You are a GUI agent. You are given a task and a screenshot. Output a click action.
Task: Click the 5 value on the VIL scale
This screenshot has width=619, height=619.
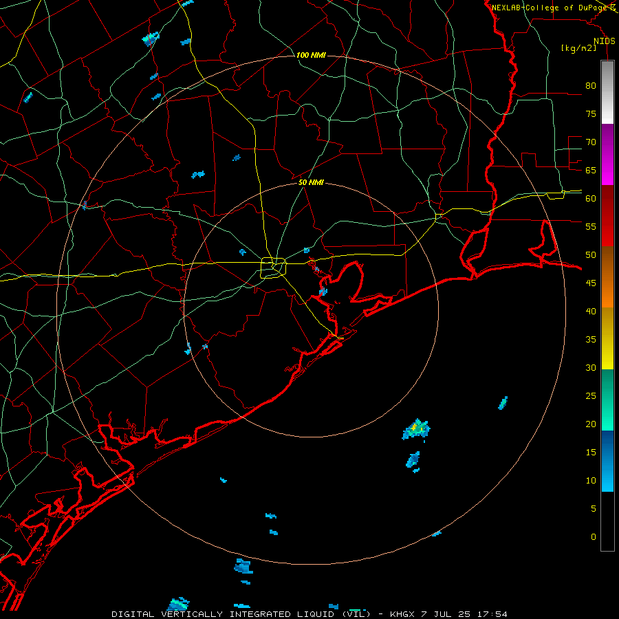pos(594,509)
